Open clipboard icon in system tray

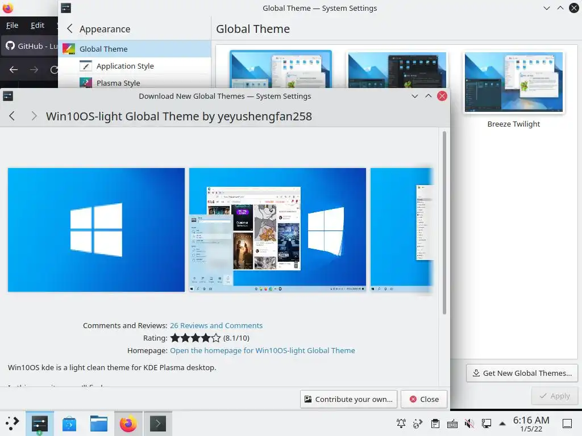coord(435,424)
